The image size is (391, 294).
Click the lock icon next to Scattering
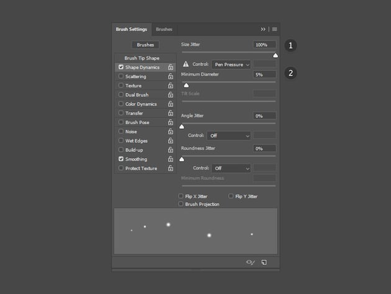point(171,76)
